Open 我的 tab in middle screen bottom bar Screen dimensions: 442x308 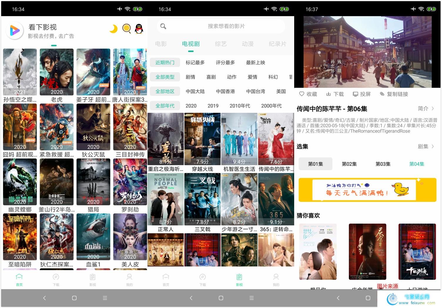tap(276, 280)
